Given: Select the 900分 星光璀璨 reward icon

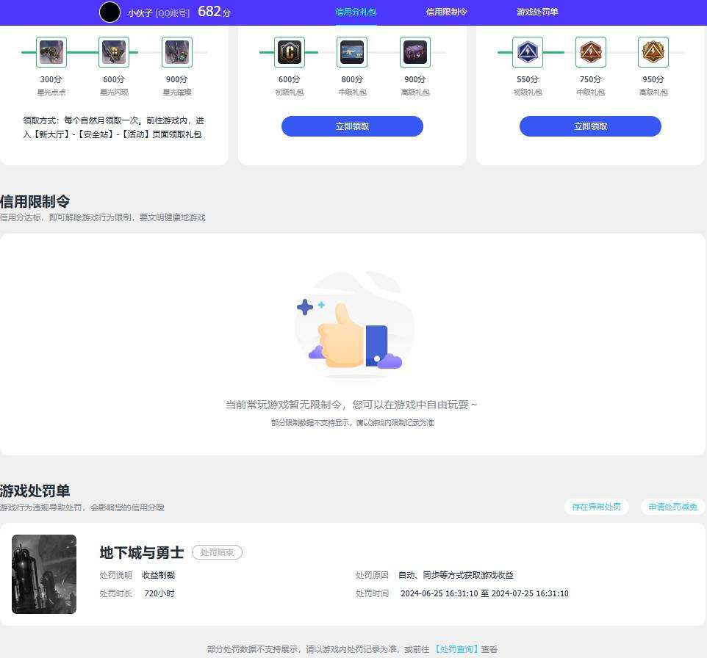Looking at the screenshot, I should pos(177,52).
